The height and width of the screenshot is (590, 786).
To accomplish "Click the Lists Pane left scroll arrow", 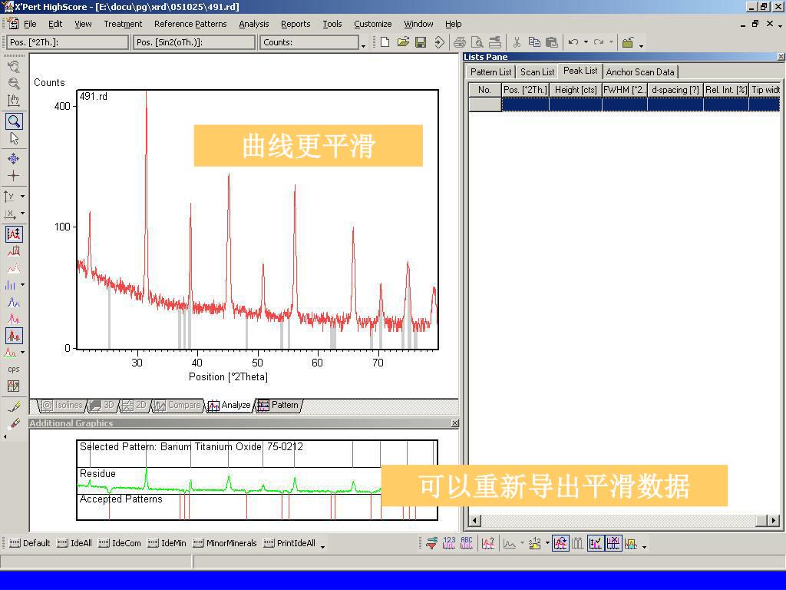I will tap(474, 521).
